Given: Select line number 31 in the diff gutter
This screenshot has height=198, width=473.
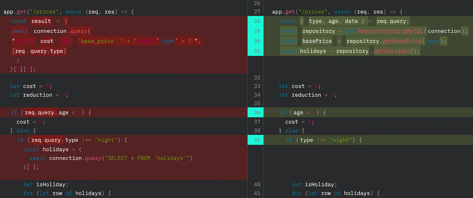Looking at the screenshot, I should point(257,51).
